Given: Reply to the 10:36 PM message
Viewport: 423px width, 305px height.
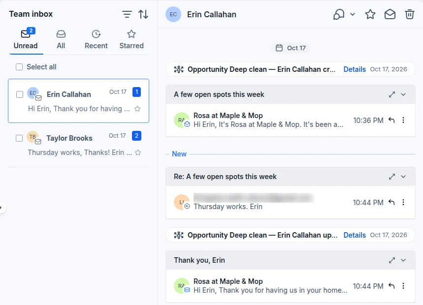Looking at the screenshot, I should [391, 120].
